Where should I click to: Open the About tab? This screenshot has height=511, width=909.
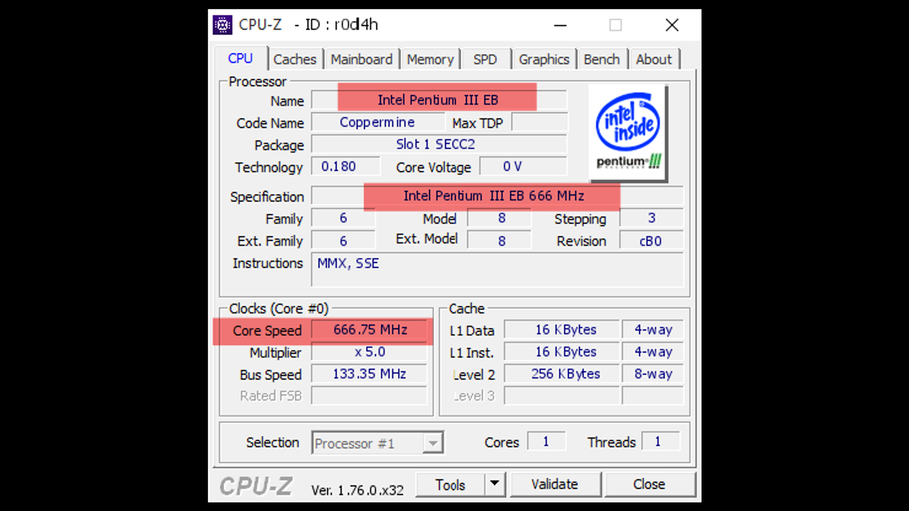pyautogui.click(x=653, y=60)
